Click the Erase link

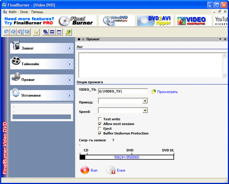point(121,170)
